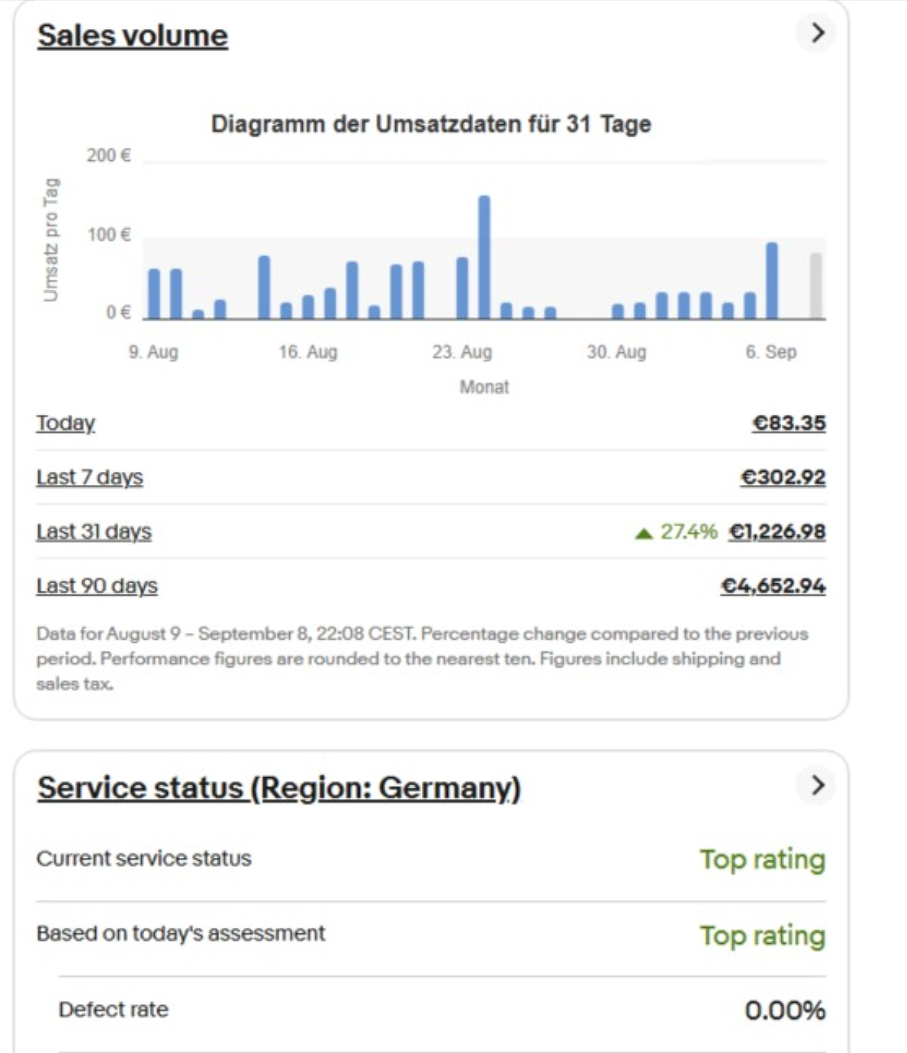Viewport: 907px width, 1053px height.
Task: Open the Last 7 days link
Action: [89, 477]
